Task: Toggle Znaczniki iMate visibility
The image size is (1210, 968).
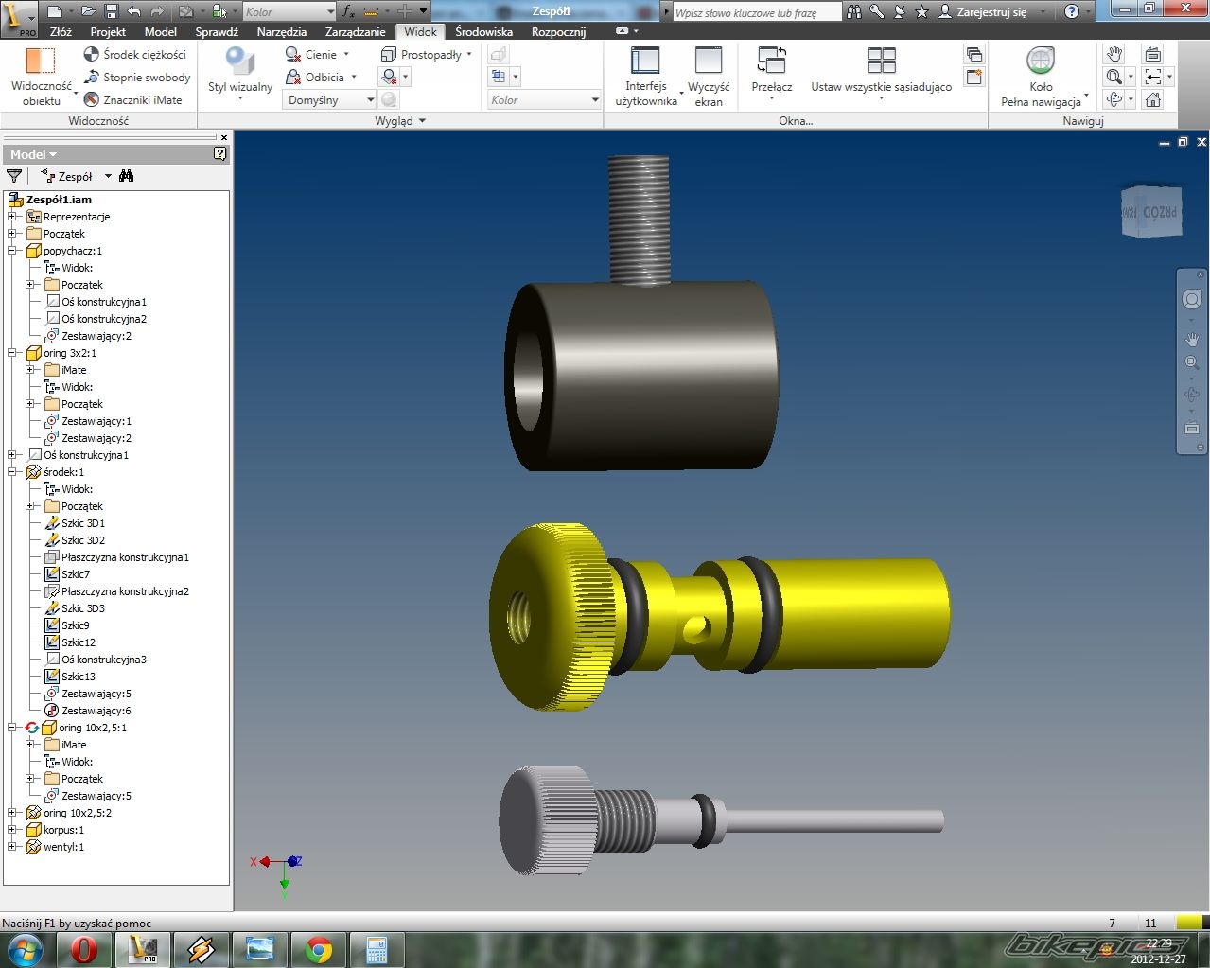Action: (132, 99)
